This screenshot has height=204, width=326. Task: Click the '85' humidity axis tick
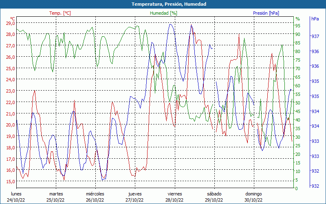click(298, 43)
